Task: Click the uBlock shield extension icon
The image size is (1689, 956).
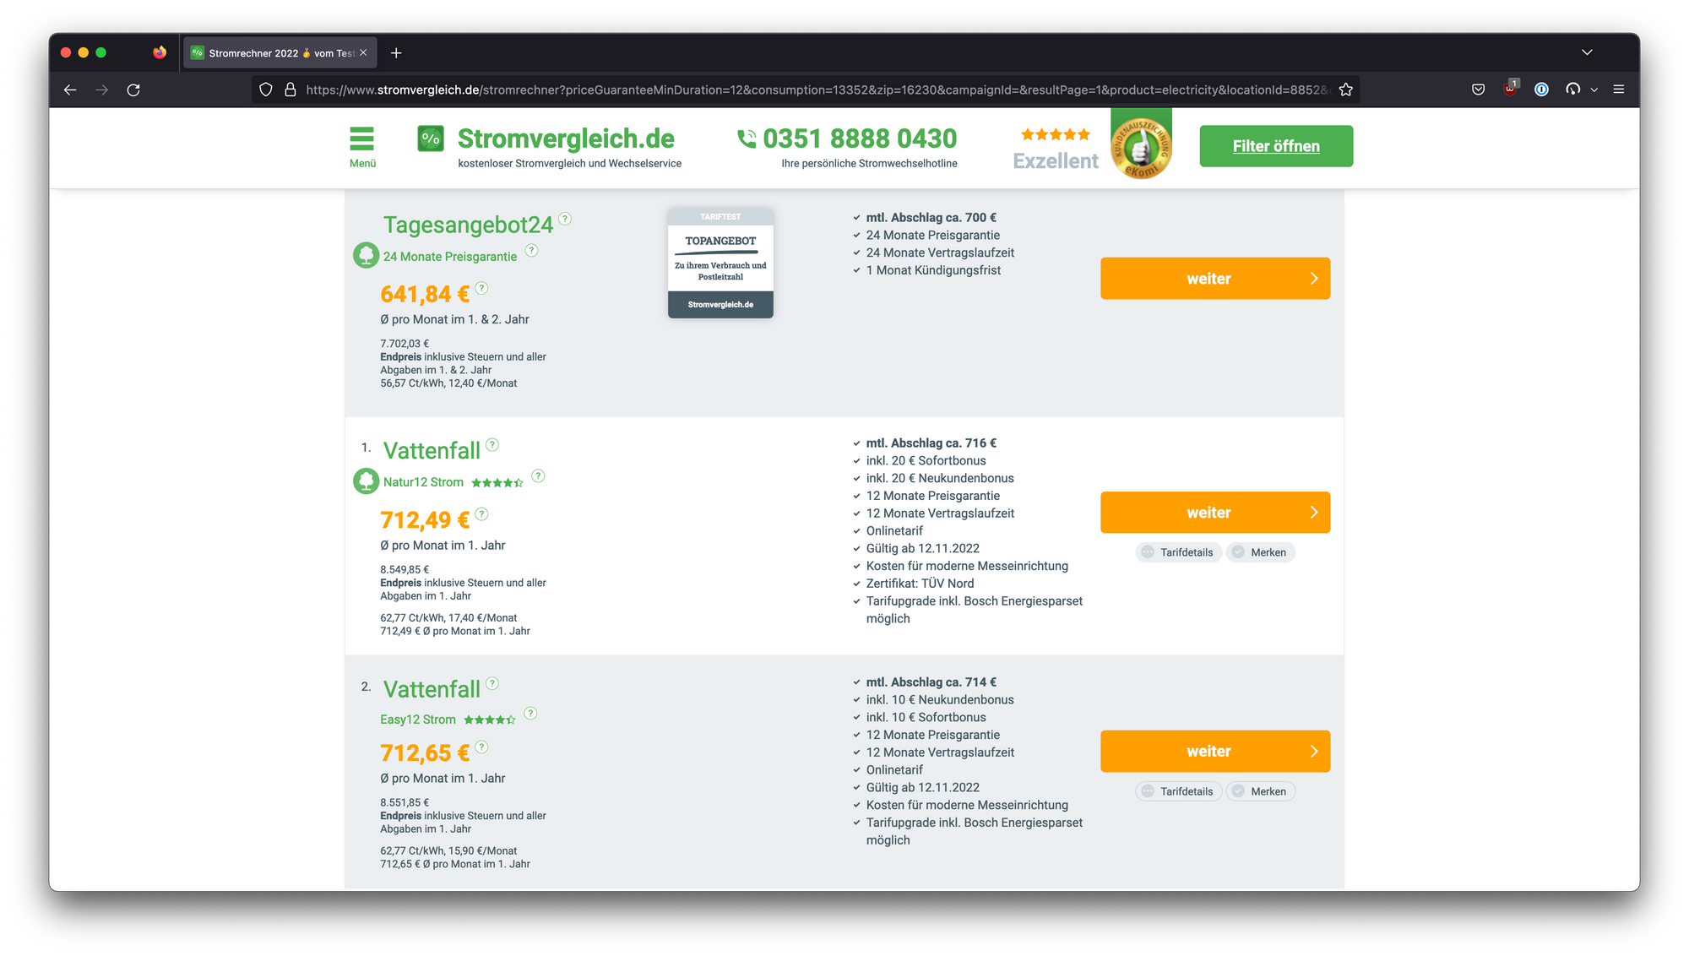Action: coord(1510,88)
